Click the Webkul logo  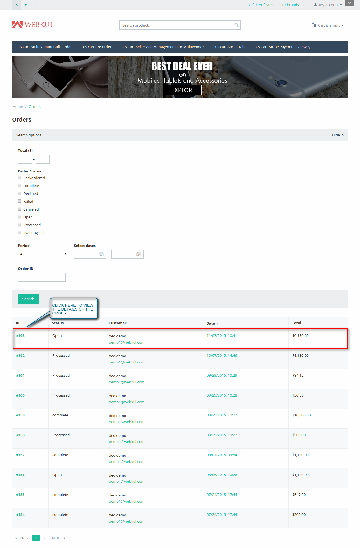pyautogui.click(x=33, y=25)
